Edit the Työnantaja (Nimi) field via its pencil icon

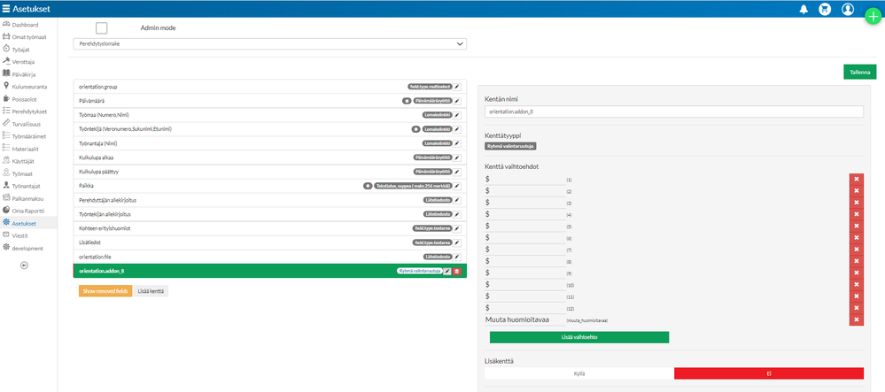coord(457,143)
